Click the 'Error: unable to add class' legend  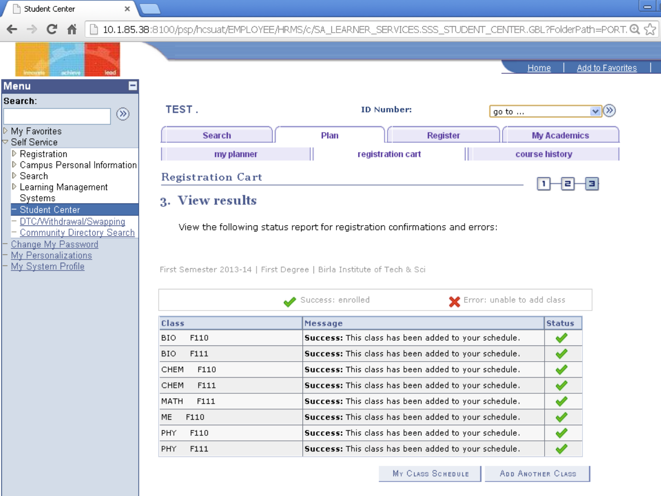click(x=507, y=300)
